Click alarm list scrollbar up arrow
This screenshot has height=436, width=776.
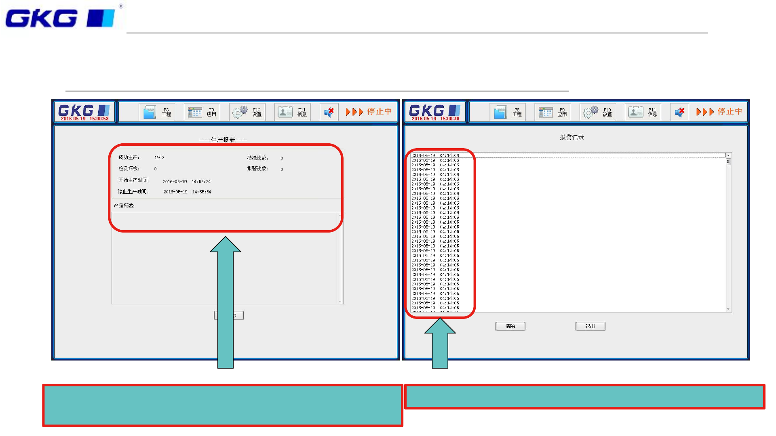[728, 155]
